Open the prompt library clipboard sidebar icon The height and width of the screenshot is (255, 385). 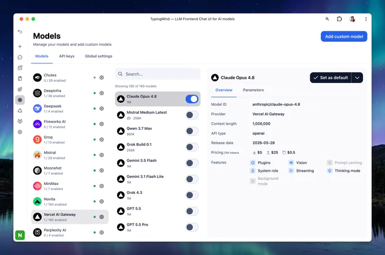coord(20,79)
